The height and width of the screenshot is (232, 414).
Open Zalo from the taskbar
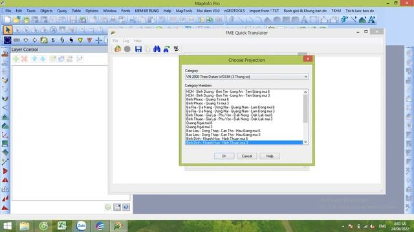coord(81,226)
